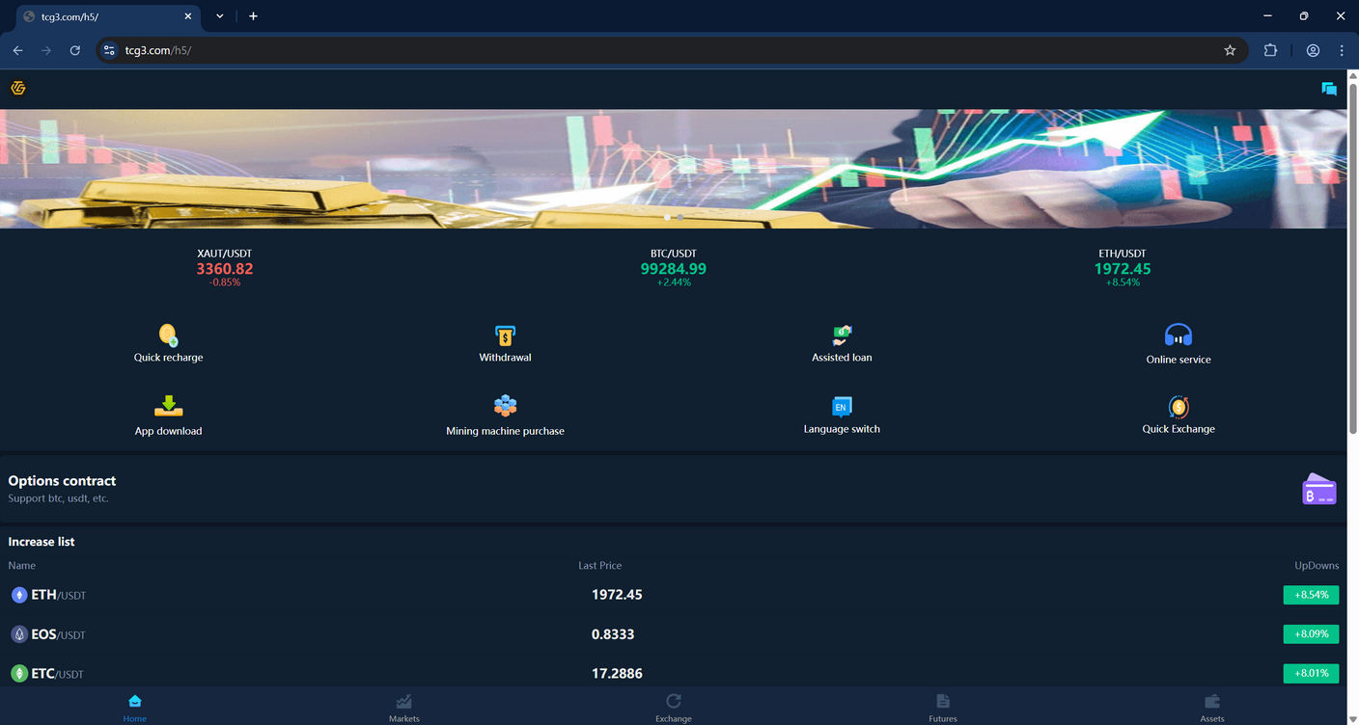
Task: Switch to the Markets tab
Action: [x=403, y=707]
